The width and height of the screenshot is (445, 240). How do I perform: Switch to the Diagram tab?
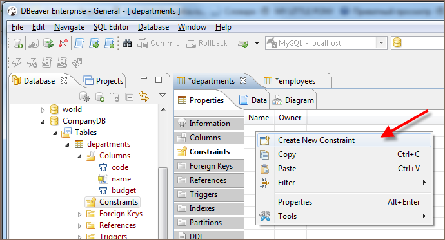tap(293, 100)
